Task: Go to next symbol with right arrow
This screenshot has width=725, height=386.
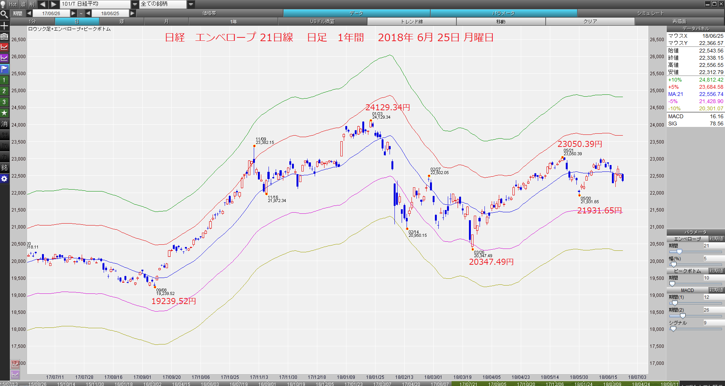Action: point(54,4)
